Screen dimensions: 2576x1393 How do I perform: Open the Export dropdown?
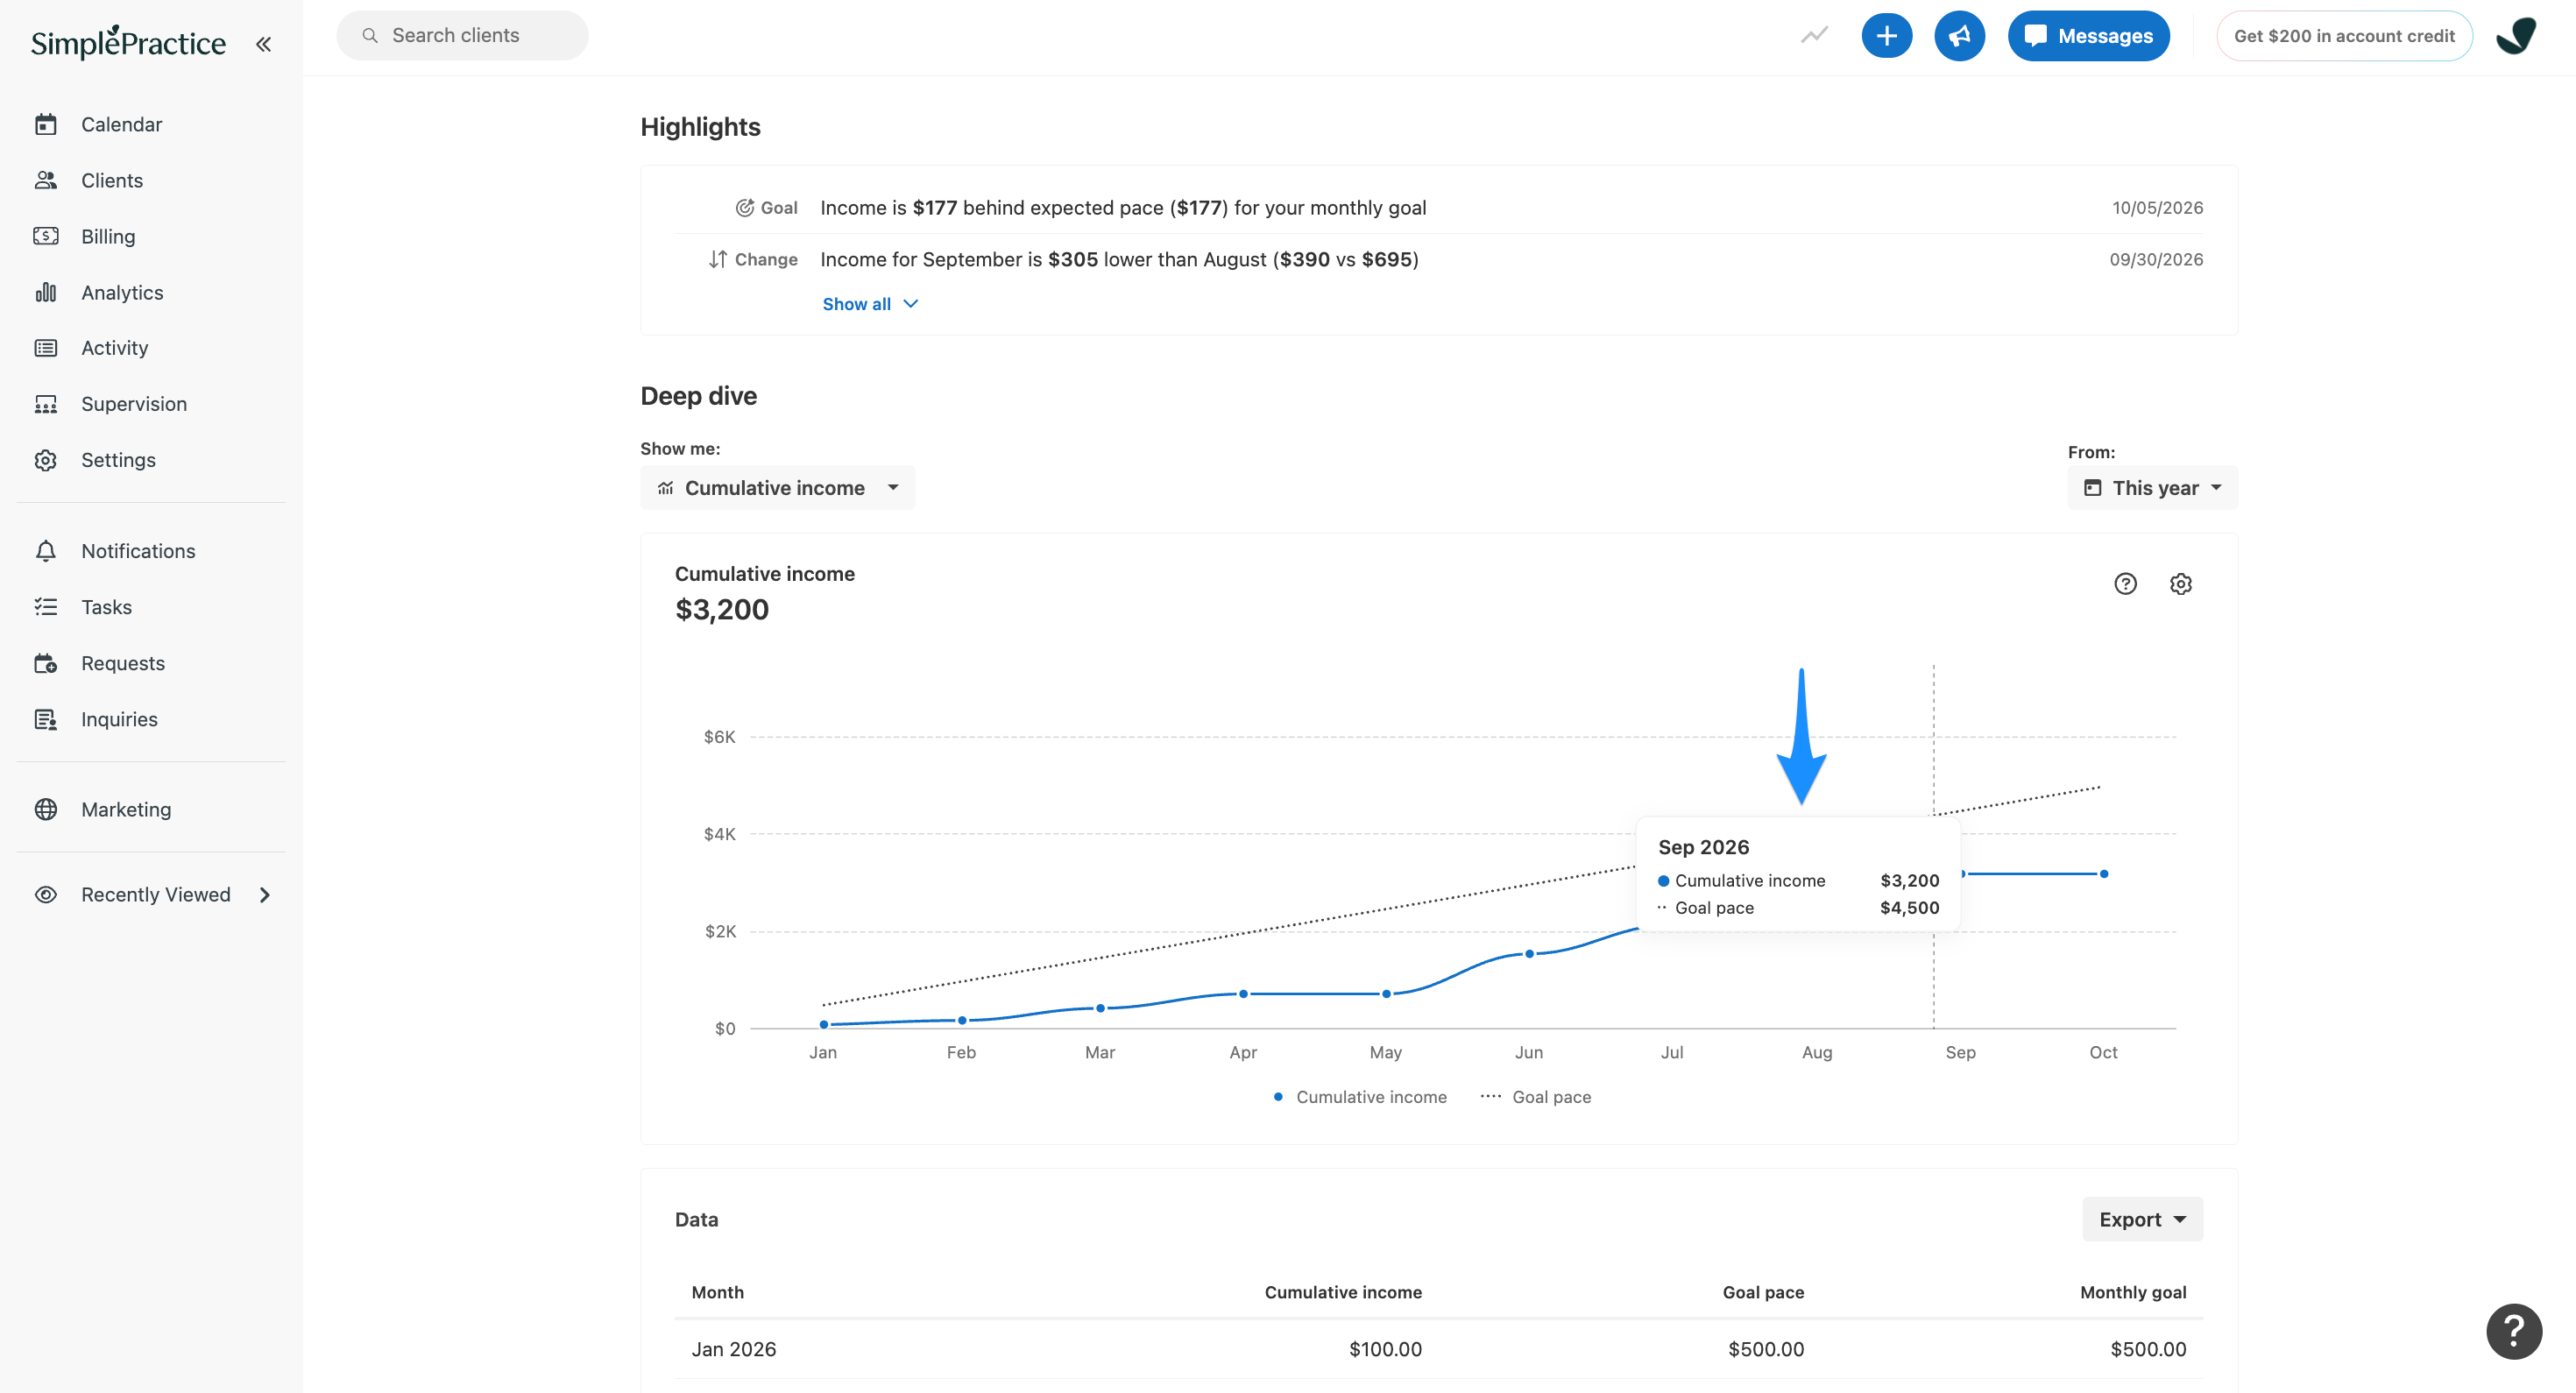coord(2142,1219)
